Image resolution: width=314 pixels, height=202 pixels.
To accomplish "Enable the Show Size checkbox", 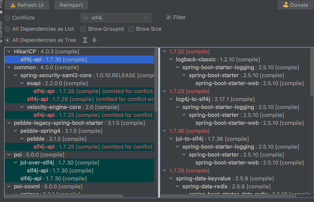I will coord(131,29).
